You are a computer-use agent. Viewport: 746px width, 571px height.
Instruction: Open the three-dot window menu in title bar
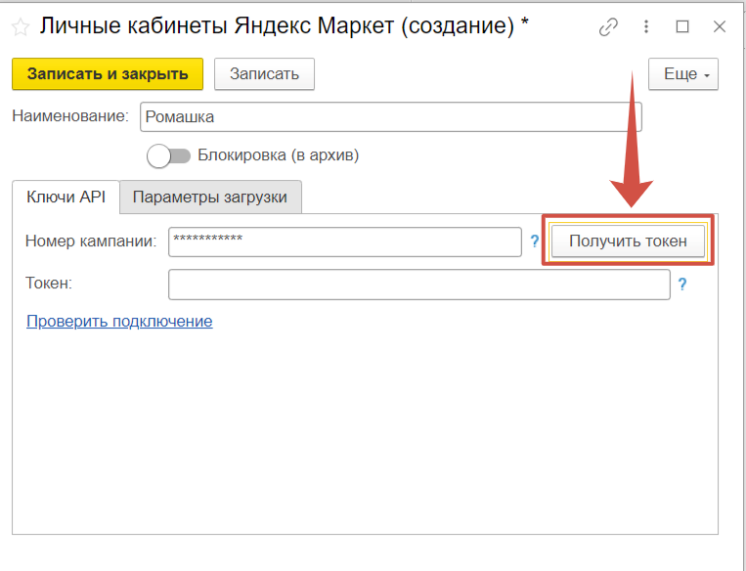tap(646, 27)
